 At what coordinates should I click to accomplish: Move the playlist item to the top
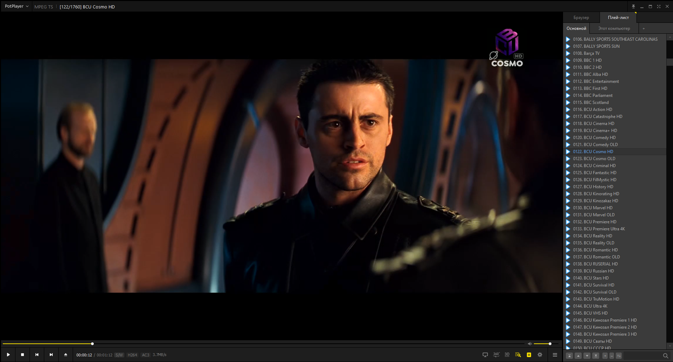pyautogui.click(x=570, y=356)
